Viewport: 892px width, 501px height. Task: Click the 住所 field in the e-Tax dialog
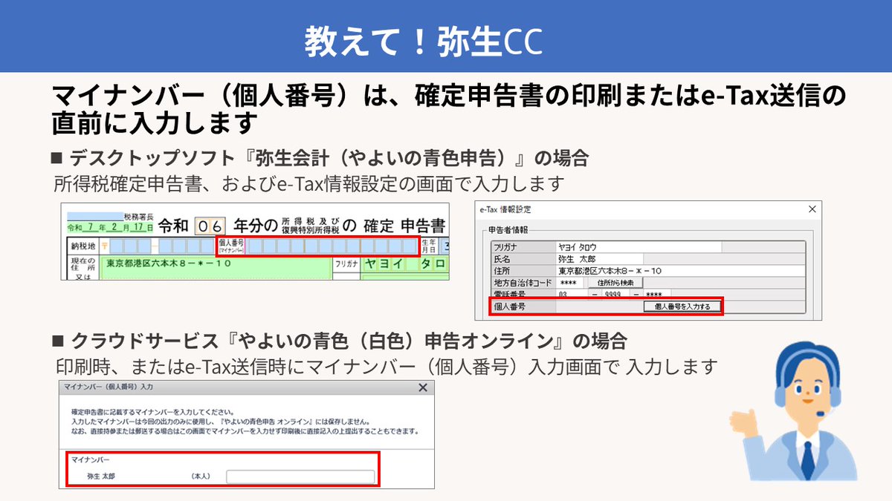coord(680,271)
